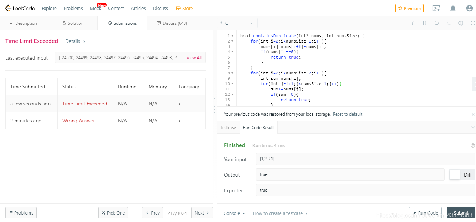Toggle the Diff switch

462,174
